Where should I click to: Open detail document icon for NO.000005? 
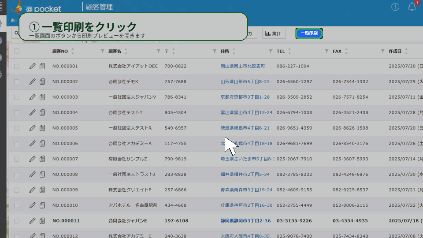(x=42, y=128)
